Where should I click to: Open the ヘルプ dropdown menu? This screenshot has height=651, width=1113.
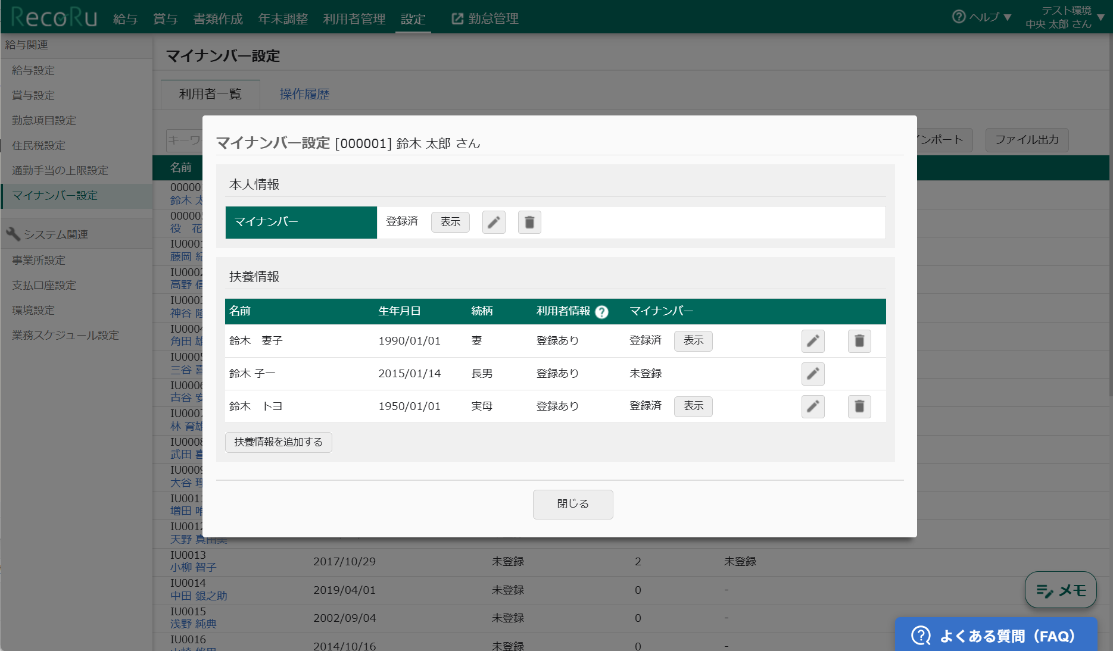(982, 17)
